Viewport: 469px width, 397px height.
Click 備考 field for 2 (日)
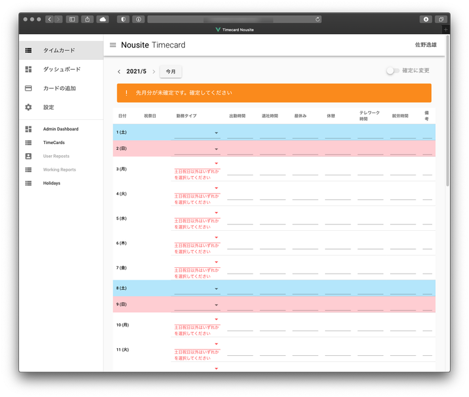(427, 150)
